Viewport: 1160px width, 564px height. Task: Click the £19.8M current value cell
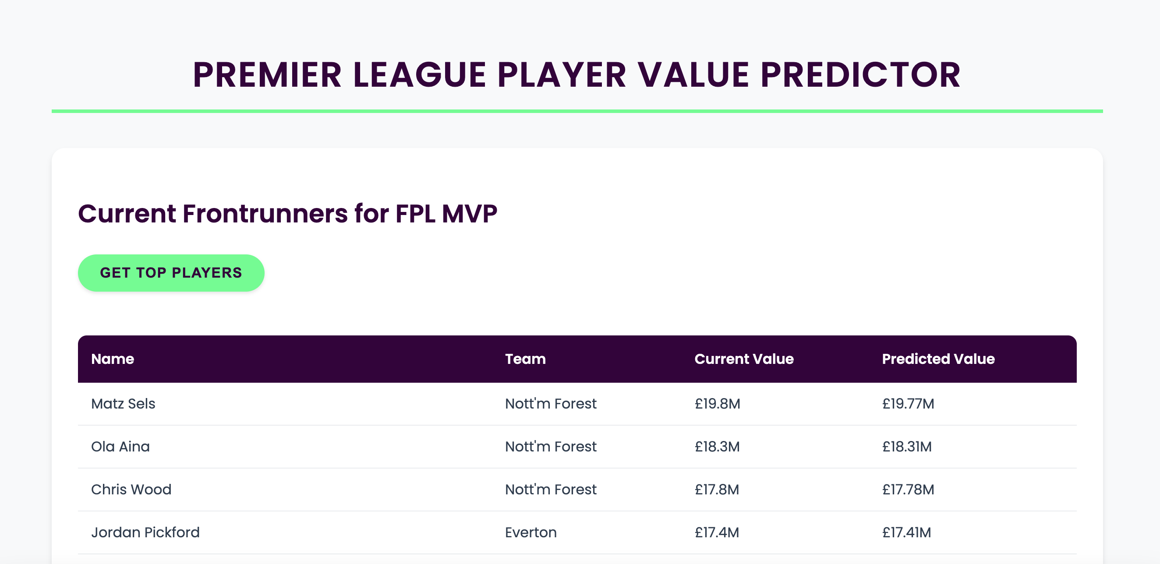pyautogui.click(x=718, y=404)
